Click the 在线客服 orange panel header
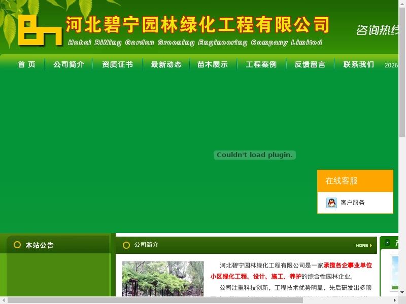The image size is (406, 304). (x=355, y=181)
